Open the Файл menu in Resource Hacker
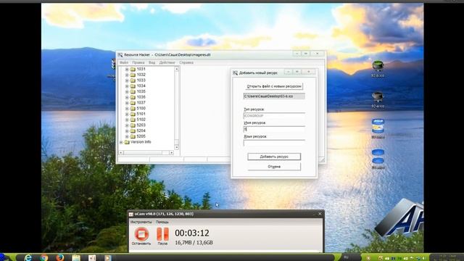 tap(124, 62)
